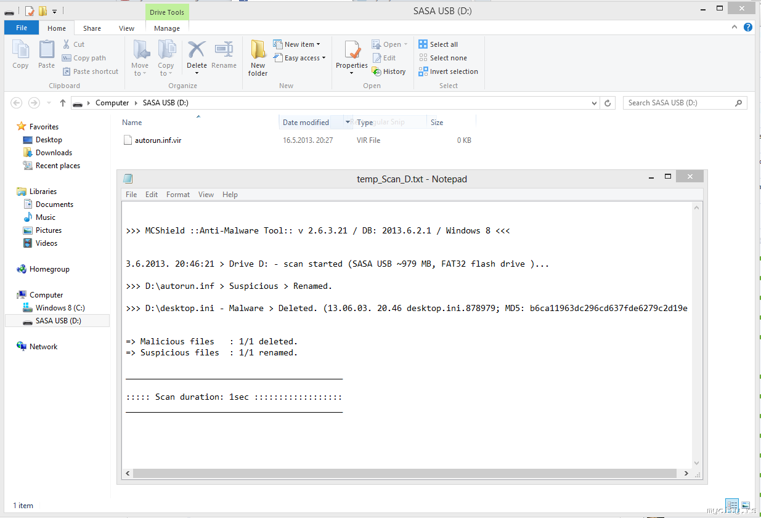Click Invert selection in the ribbon
Viewport: 761px width, 518px height.
448,71
